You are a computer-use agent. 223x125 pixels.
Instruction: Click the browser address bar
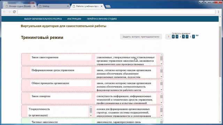(116, 12)
